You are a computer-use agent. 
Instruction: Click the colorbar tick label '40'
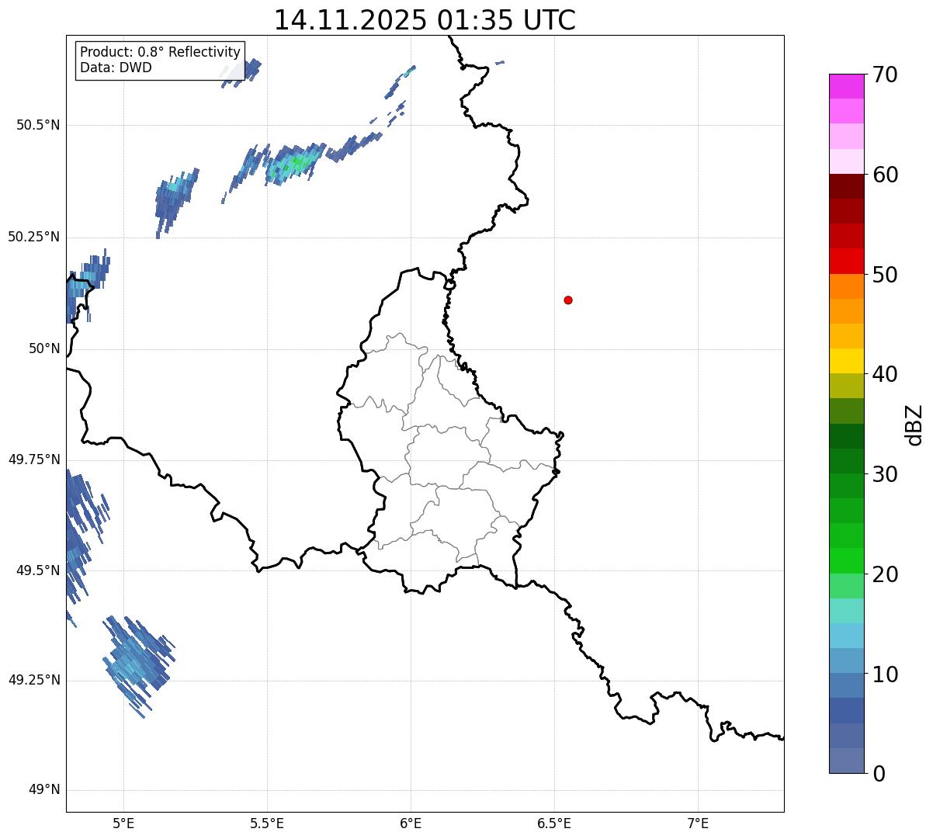885,374
